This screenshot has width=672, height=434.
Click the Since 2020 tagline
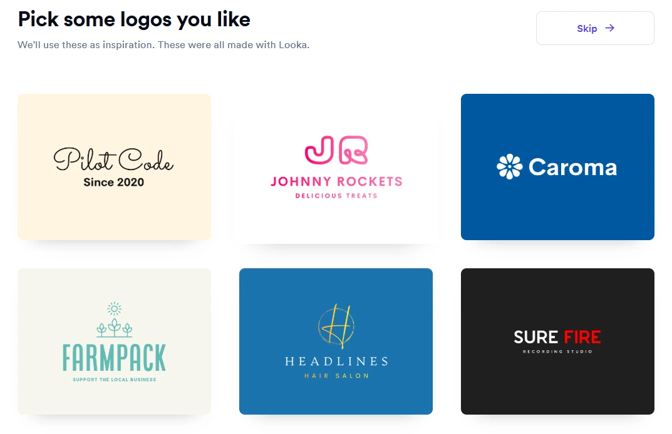coord(113,183)
